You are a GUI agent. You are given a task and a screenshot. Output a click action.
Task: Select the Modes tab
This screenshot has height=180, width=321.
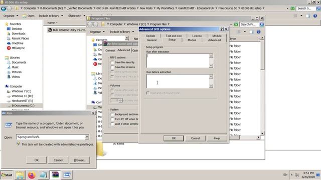click(x=192, y=40)
